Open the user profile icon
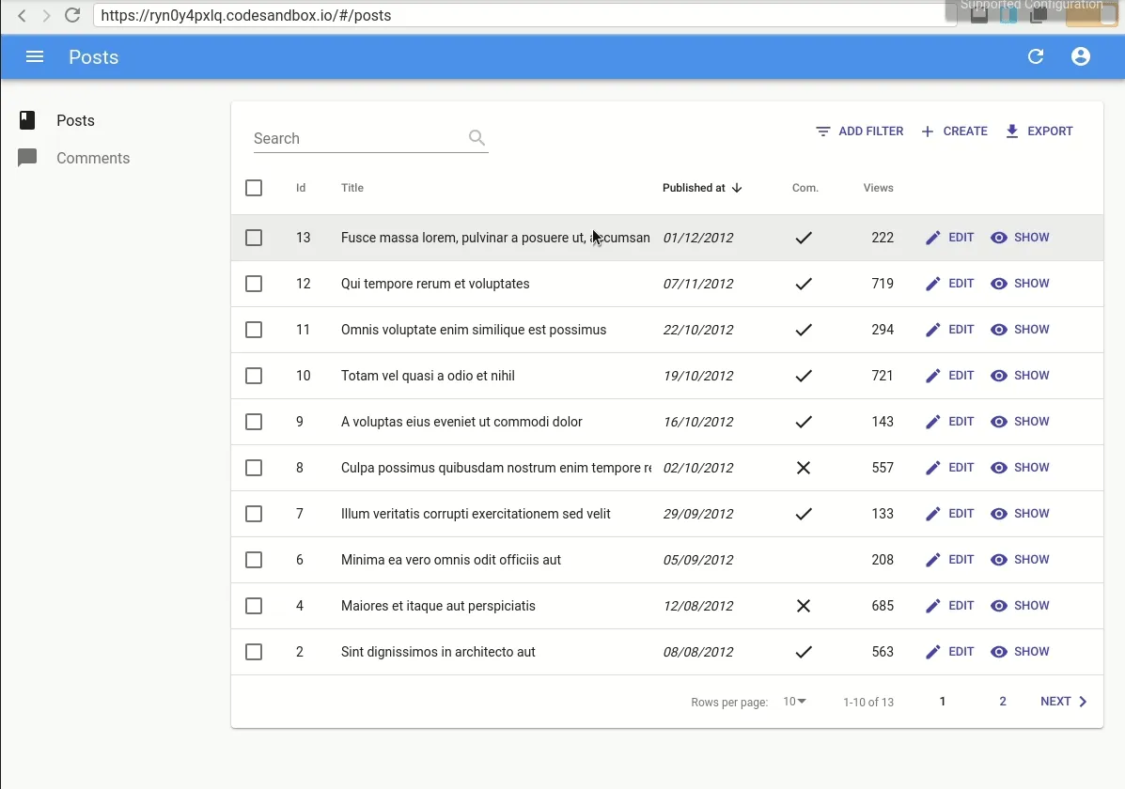Image resolution: width=1125 pixels, height=789 pixels. point(1080,56)
